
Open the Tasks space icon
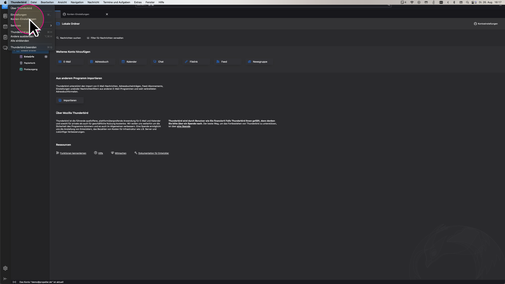click(5, 37)
